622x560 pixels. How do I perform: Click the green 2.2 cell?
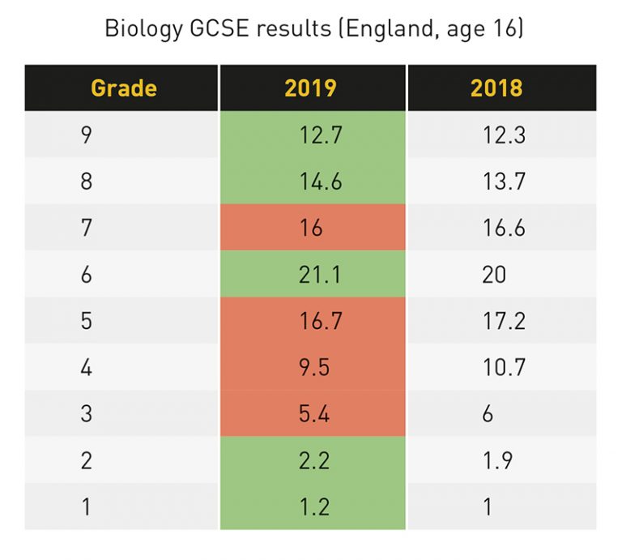(x=313, y=461)
